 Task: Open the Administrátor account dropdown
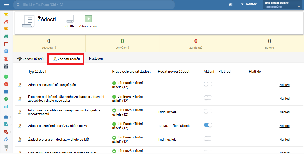(282, 5)
